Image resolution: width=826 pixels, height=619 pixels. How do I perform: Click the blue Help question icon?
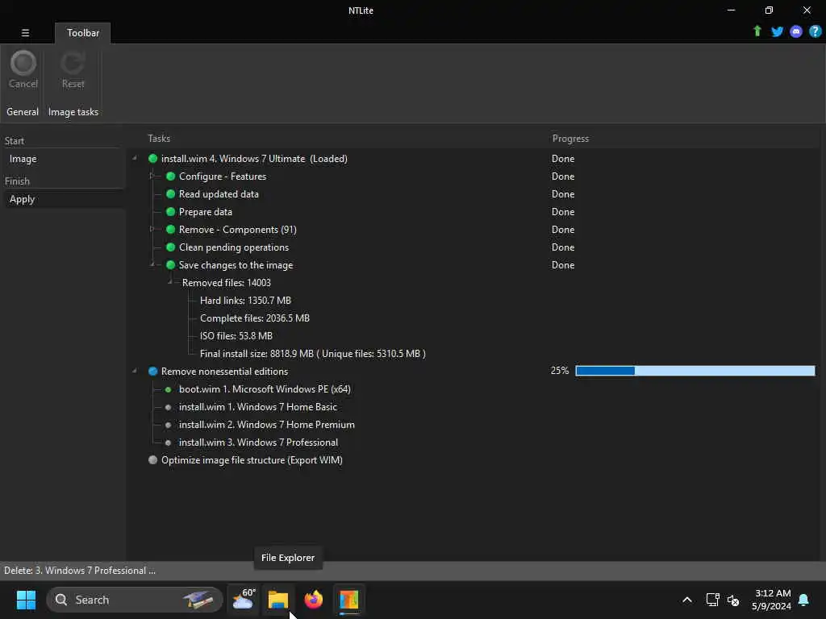tap(815, 31)
